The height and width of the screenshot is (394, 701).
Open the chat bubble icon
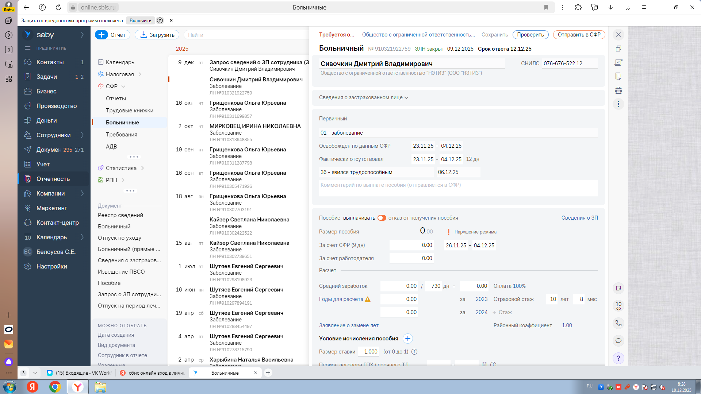(x=618, y=341)
